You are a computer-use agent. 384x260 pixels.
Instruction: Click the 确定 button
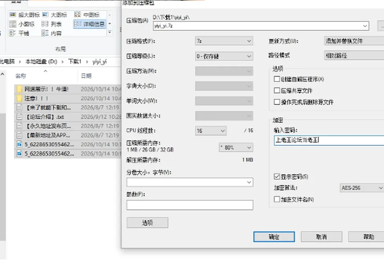[274, 237]
